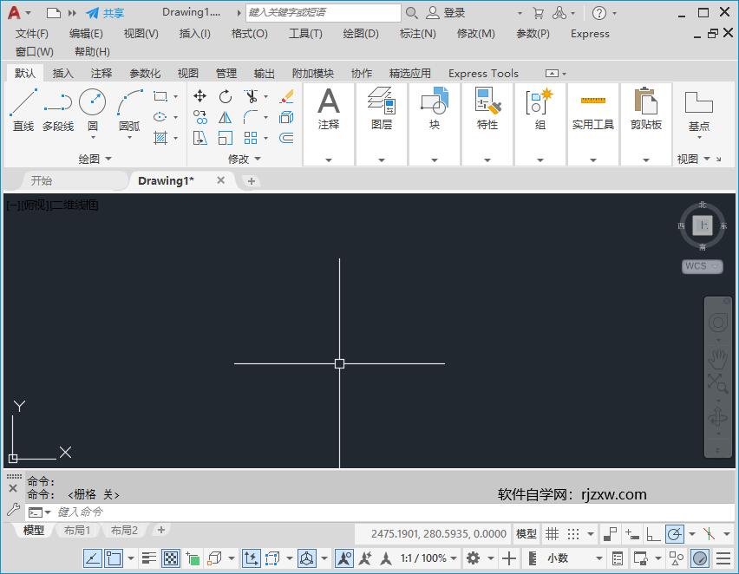Screen dimensions: 739x574
Task: Select the Polyline (多段线) tool
Action: pyautogui.click(x=58, y=109)
